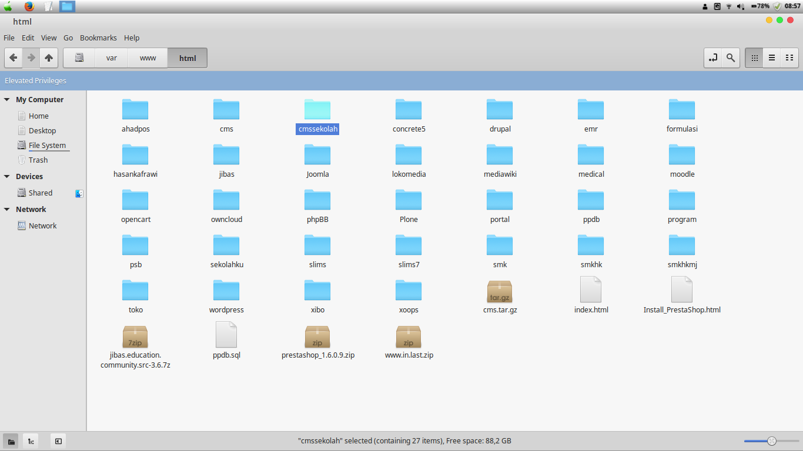The height and width of the screenshot is (451, 803).
Task: Toggle the location entry path button
Action: (x=713, y=58)
